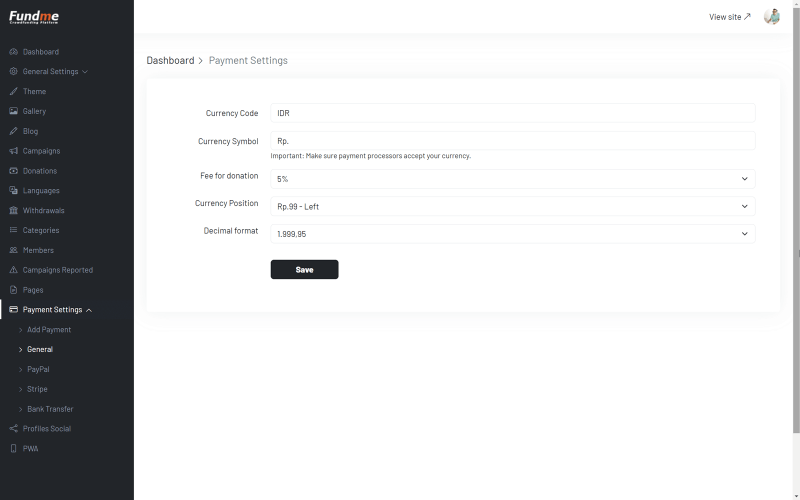Click the Profiles Social share icon
Viewport: 800px width, 500px height.
[13, 428]
